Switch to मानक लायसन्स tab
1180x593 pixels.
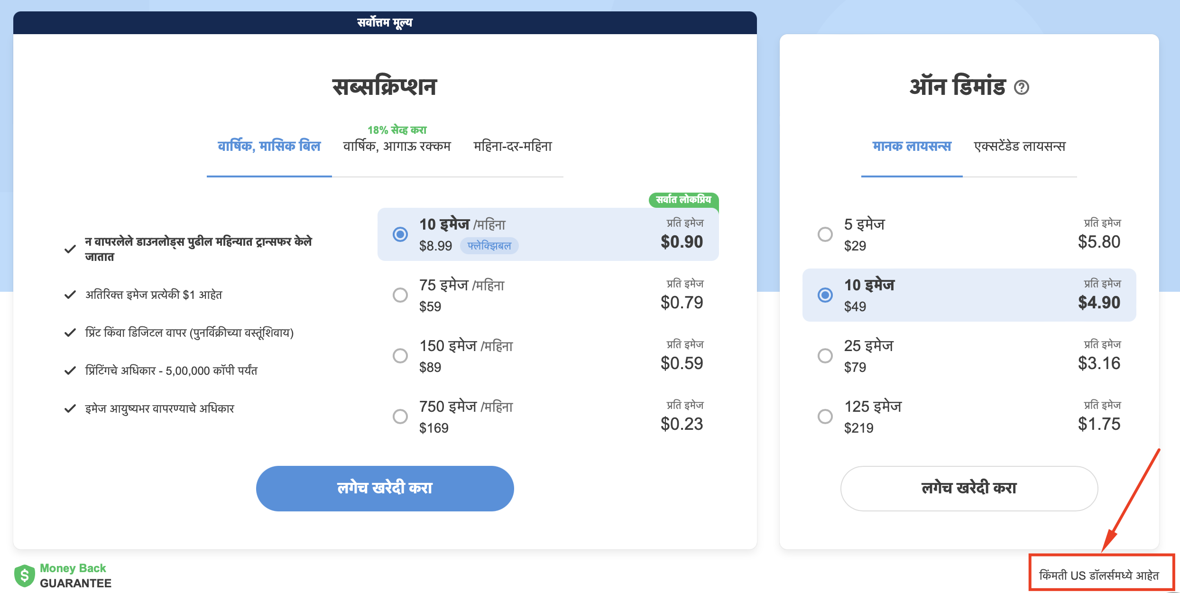[912, 146]
